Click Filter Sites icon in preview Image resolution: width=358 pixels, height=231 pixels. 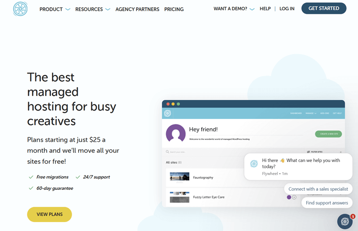point(308,152)
